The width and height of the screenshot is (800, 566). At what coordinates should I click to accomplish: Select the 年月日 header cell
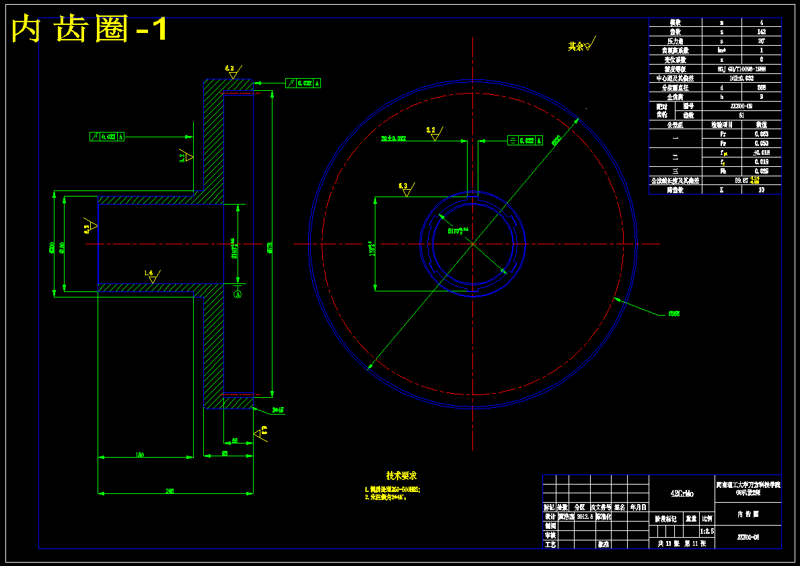pos(638,507)
